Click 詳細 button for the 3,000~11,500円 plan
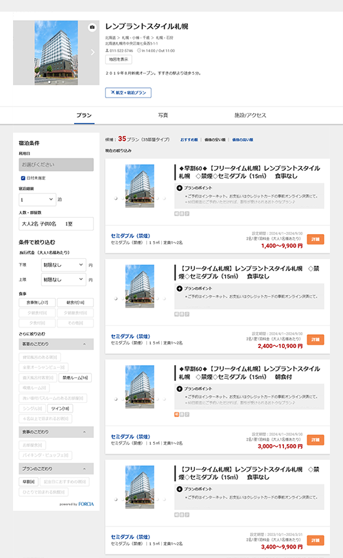Screen dimensions: 343x558 (316, 440)
